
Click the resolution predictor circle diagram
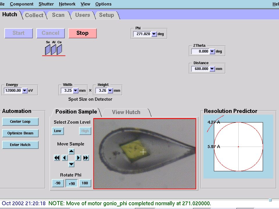(238, 147)
